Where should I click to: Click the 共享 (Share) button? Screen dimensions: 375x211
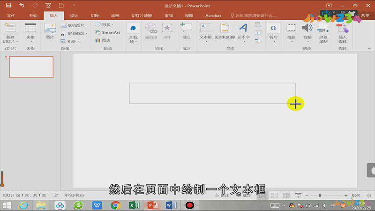(365, 15)
